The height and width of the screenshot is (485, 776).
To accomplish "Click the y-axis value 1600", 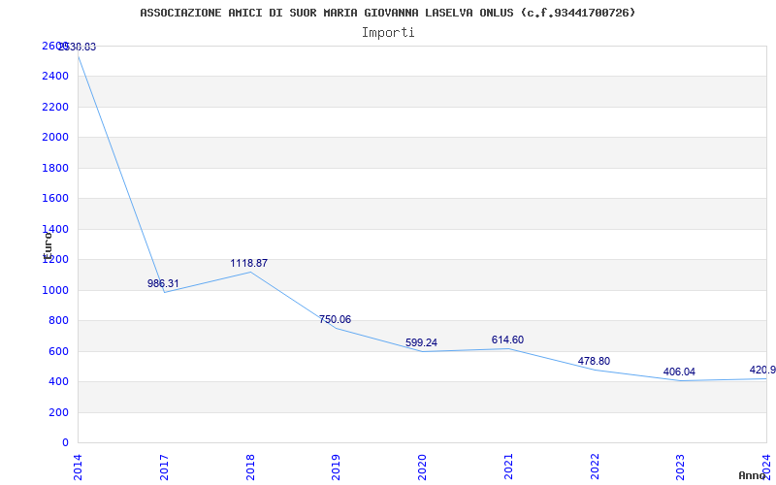I will coord(55,199).
